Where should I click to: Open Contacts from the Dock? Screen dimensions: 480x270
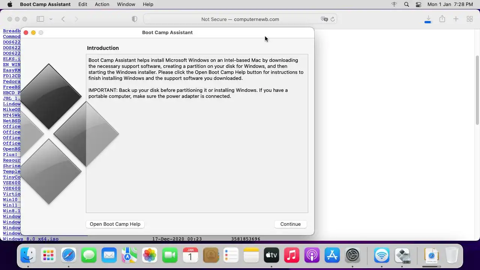[211, 256]
